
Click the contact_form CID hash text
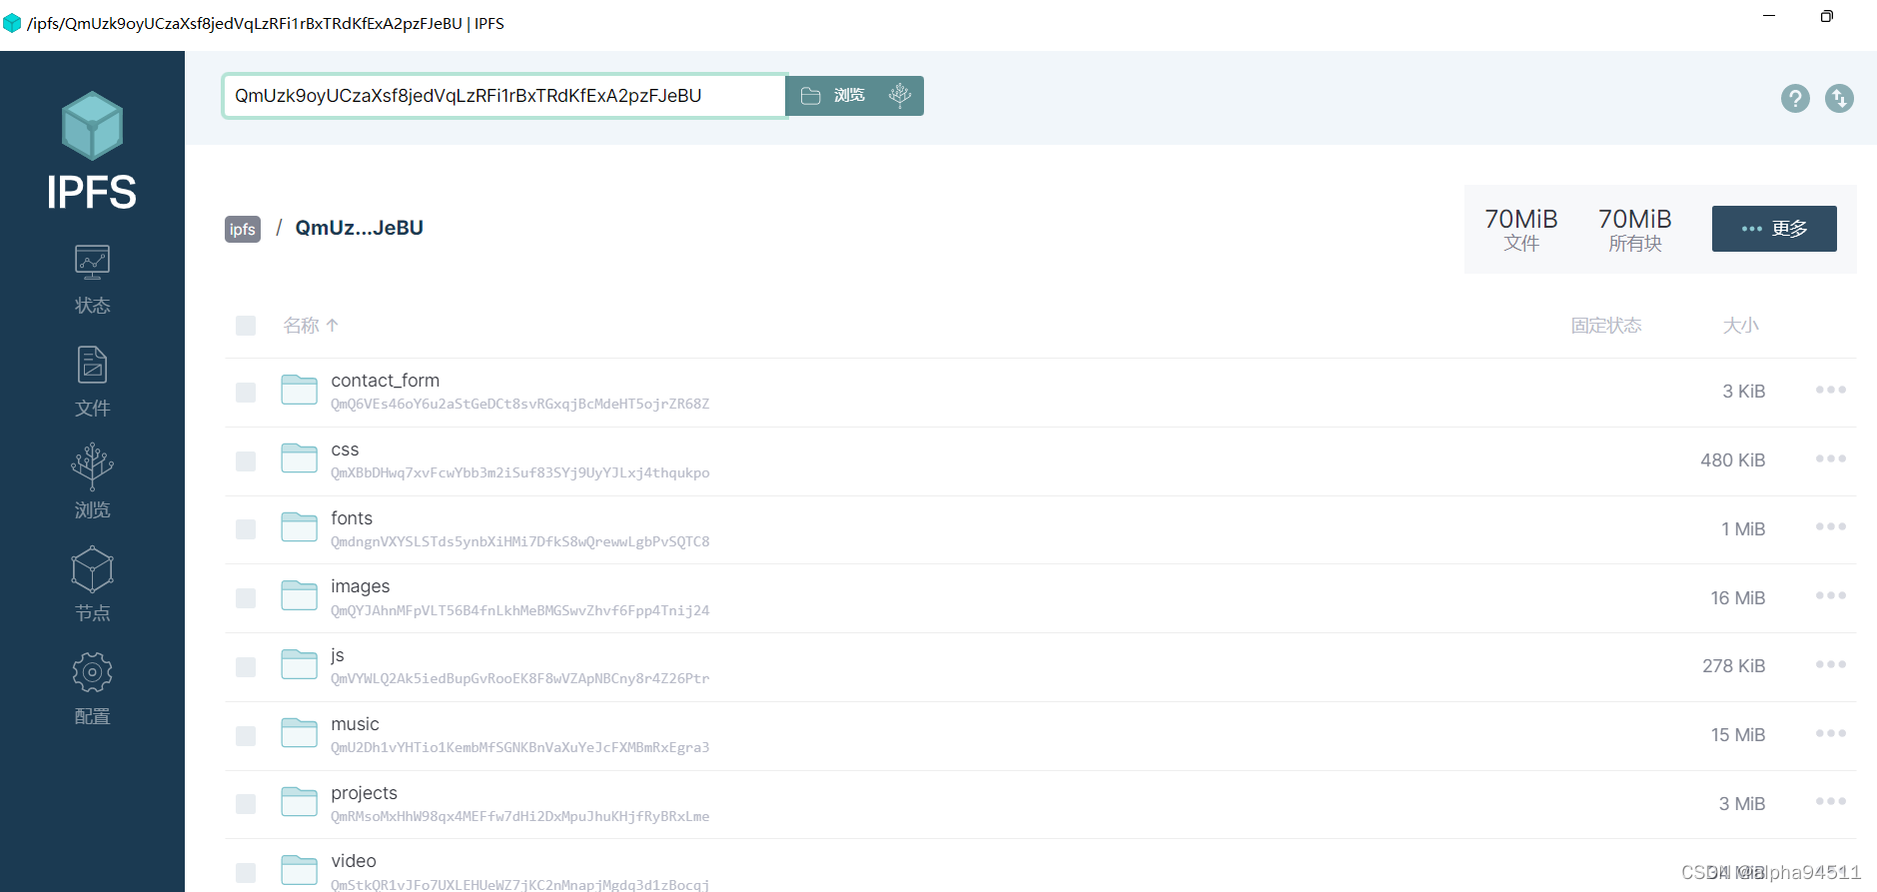click(x=520, y=405)
